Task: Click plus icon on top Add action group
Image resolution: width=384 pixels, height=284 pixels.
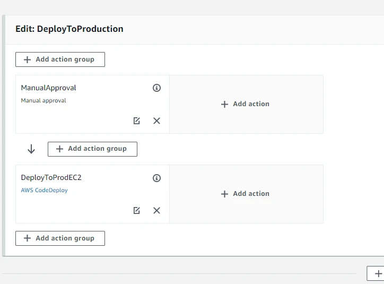Action: pos(28,59)
